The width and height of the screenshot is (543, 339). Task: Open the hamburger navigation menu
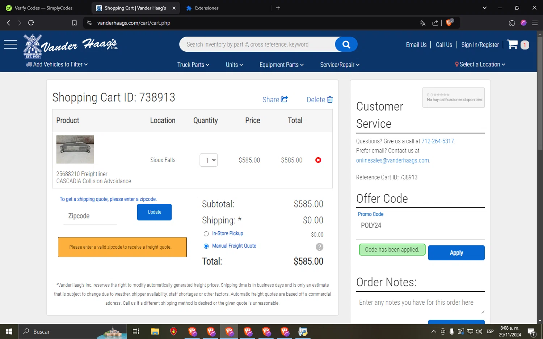click(x=10, y=44)
